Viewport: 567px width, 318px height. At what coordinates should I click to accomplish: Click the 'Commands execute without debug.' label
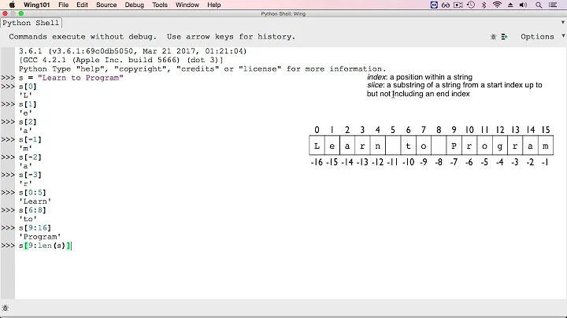click(83, 37)
